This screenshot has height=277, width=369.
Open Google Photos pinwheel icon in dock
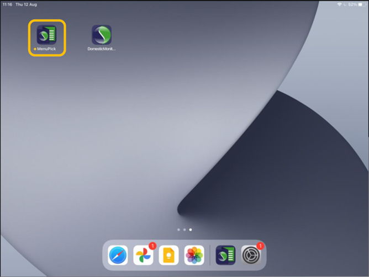[x=143, y=255]
